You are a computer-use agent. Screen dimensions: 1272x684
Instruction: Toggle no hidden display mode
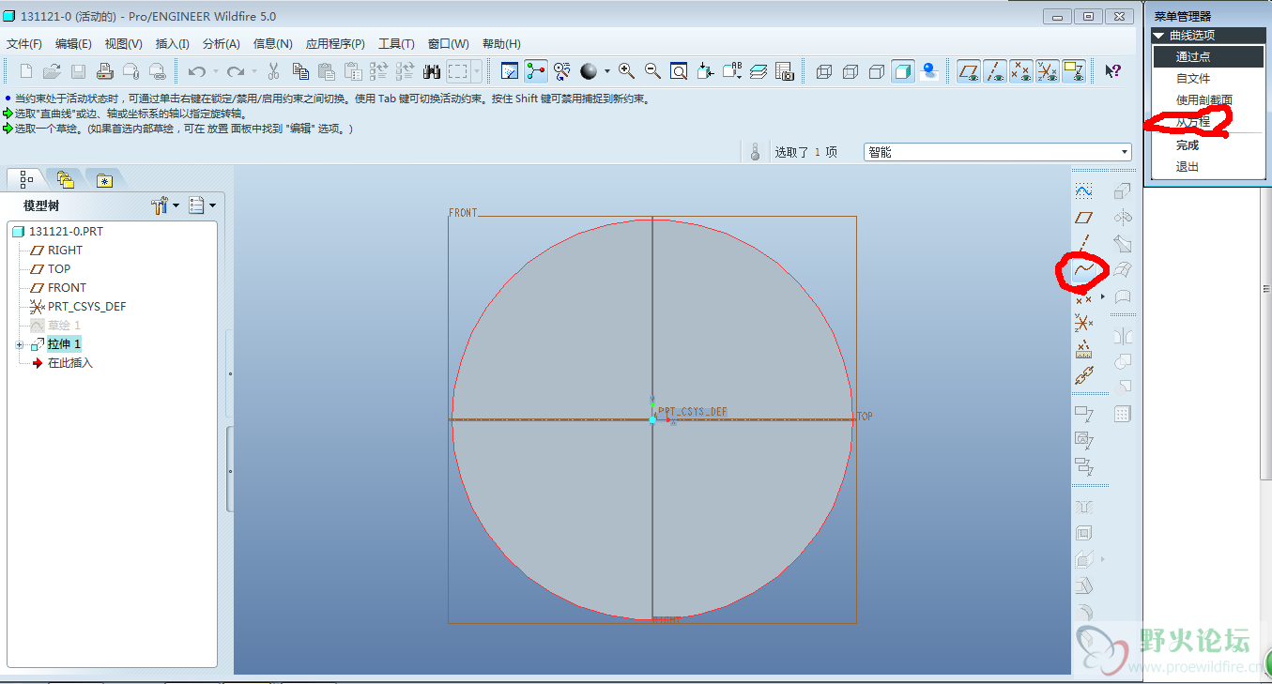click(x=877, y=71)
